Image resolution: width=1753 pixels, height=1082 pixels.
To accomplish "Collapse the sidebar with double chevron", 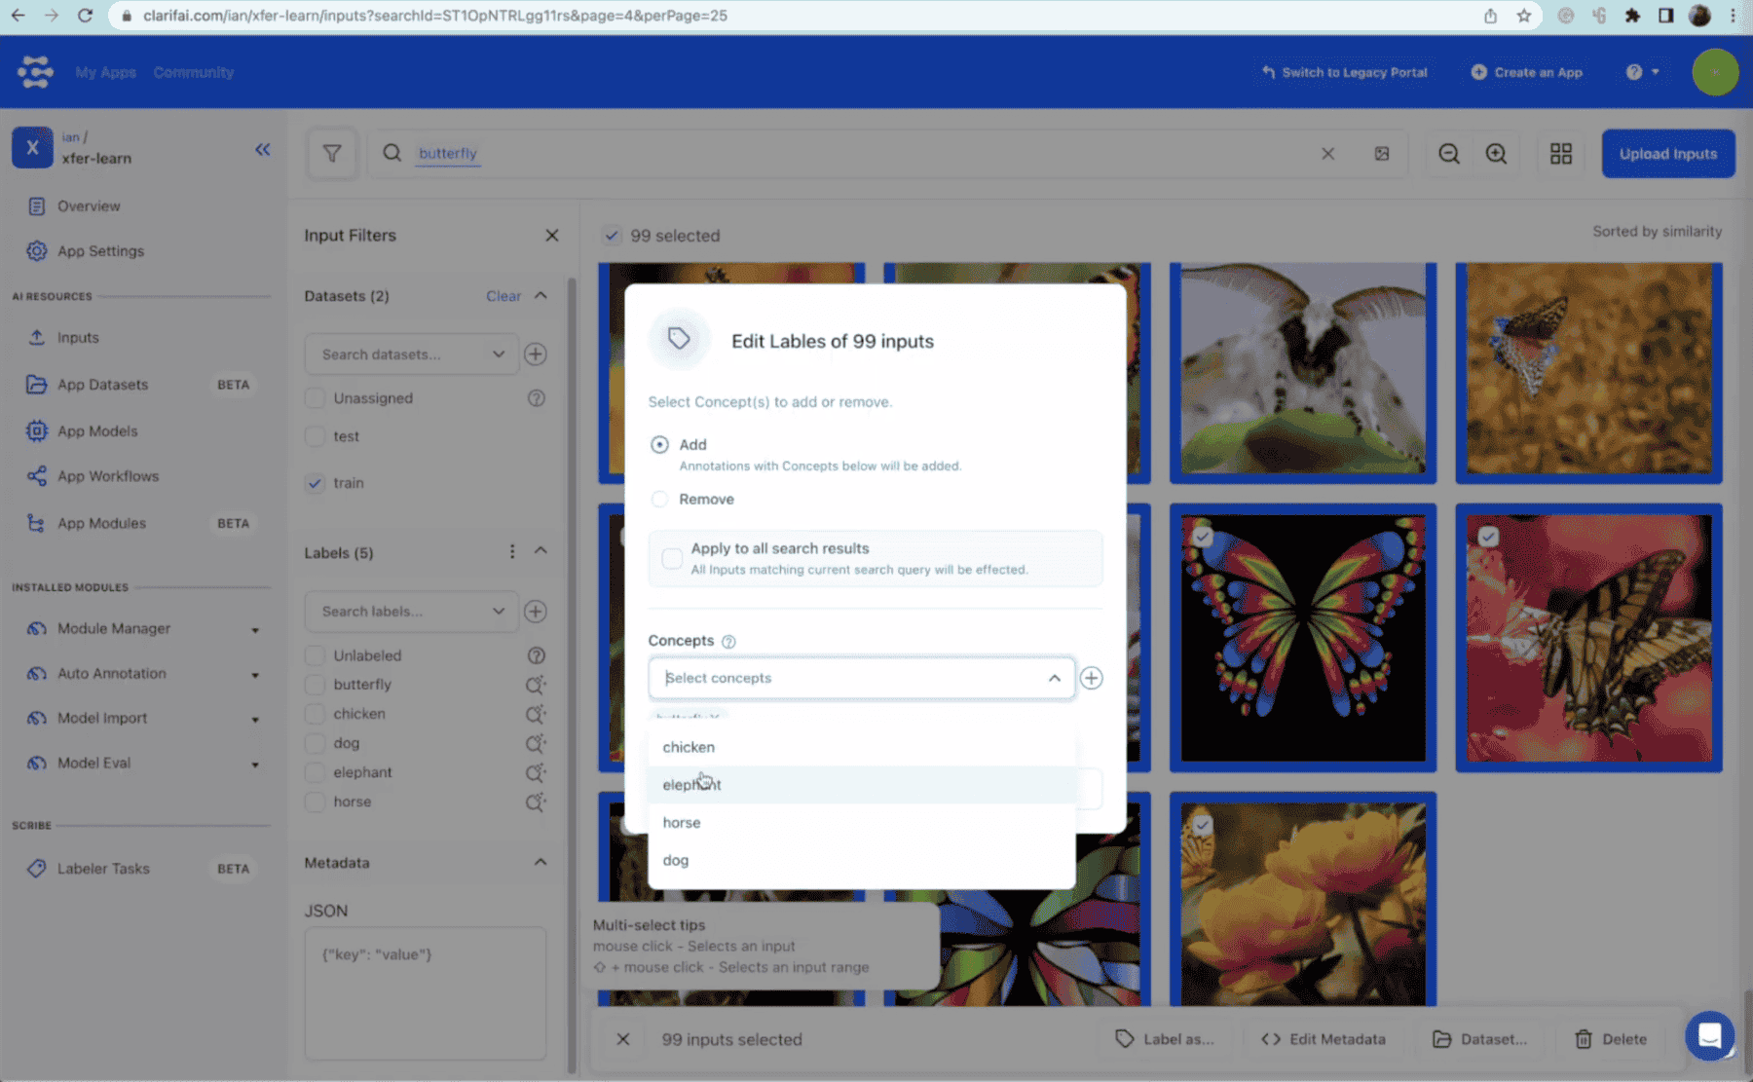I will pos(262,149).
